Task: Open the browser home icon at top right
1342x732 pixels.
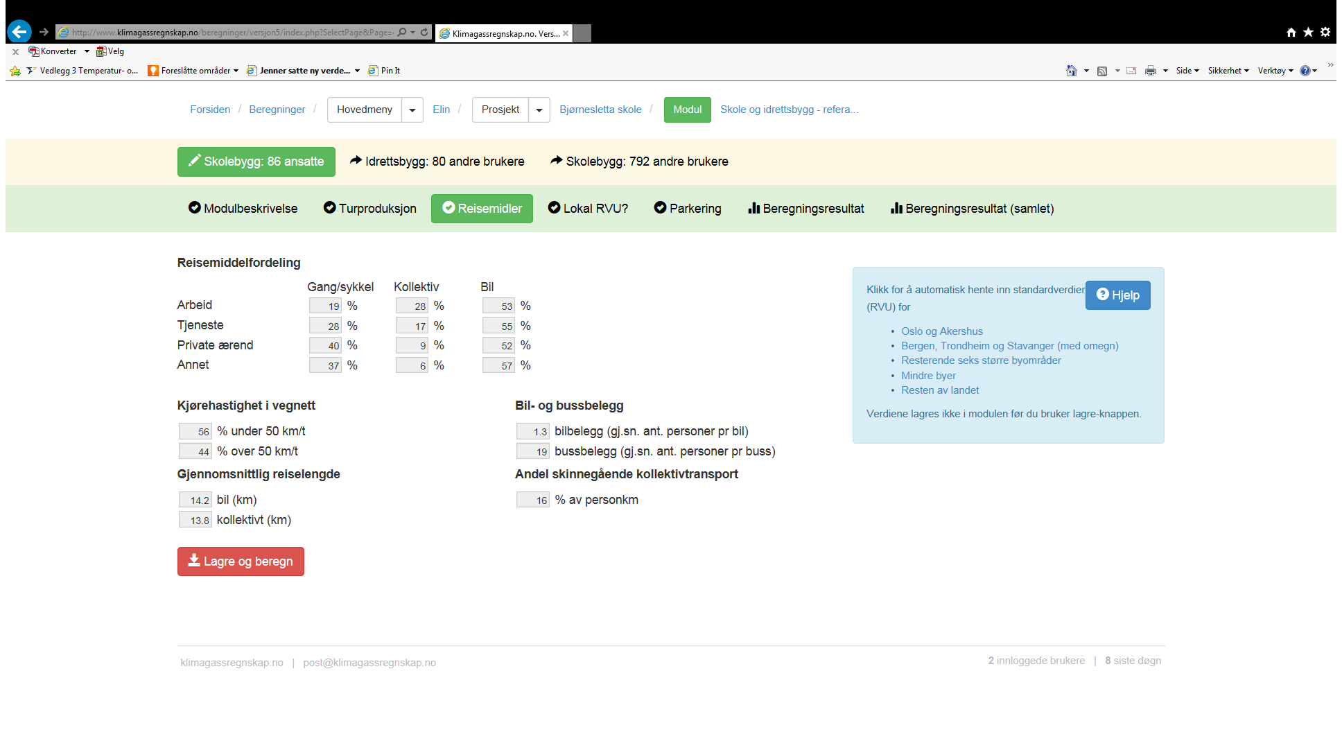Action: coord(1291,33)
